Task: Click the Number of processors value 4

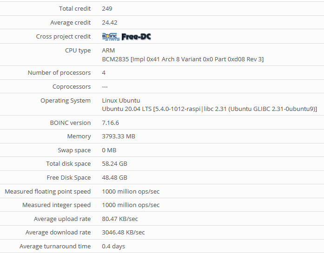Action: pos(104,73)
